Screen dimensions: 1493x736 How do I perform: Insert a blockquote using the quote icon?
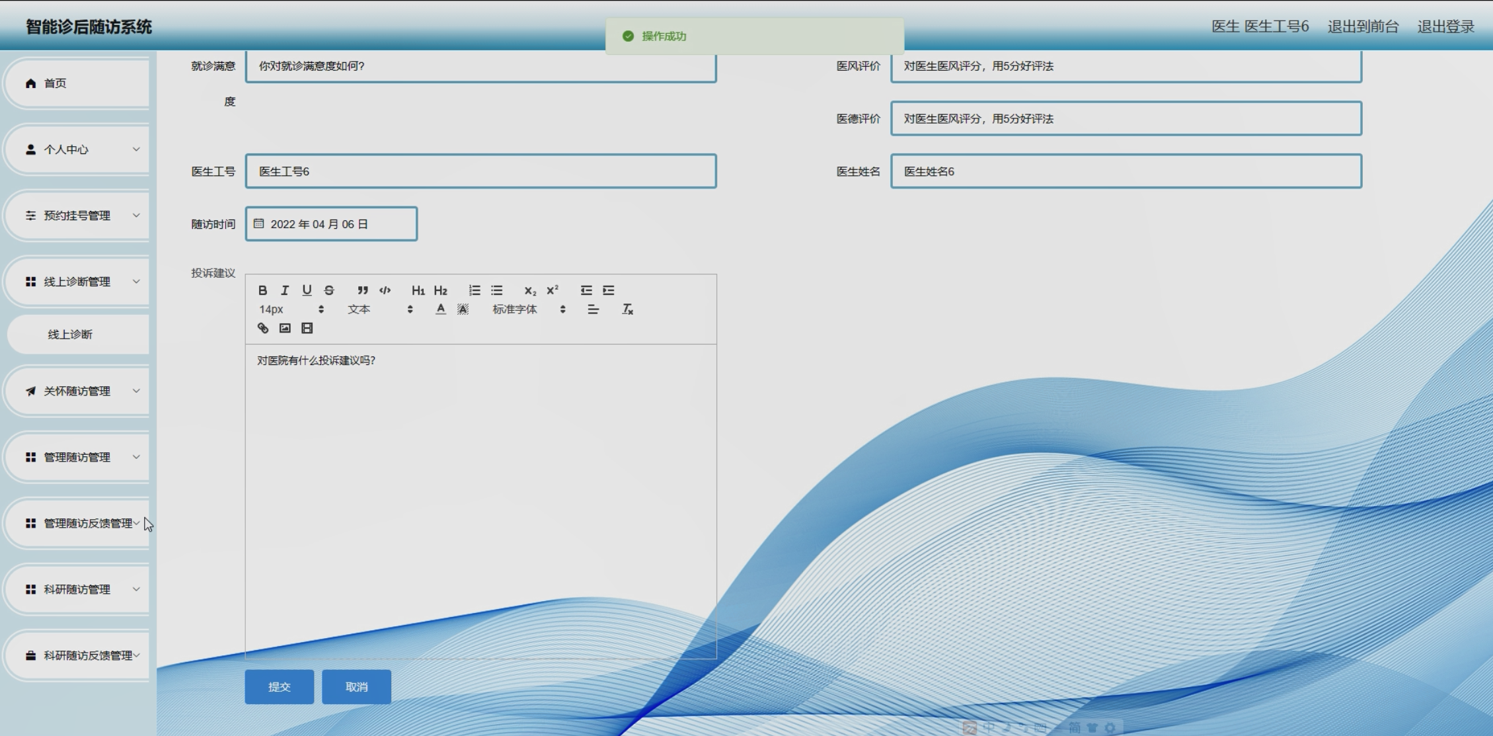(362, 290)
